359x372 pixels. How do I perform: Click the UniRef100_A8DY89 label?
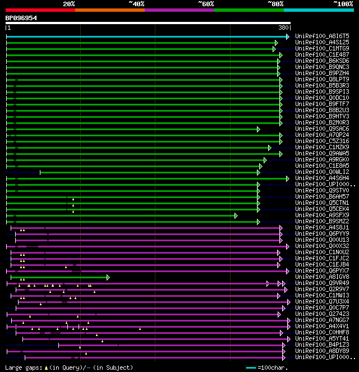pyautogui.click(x=322, y=351)
